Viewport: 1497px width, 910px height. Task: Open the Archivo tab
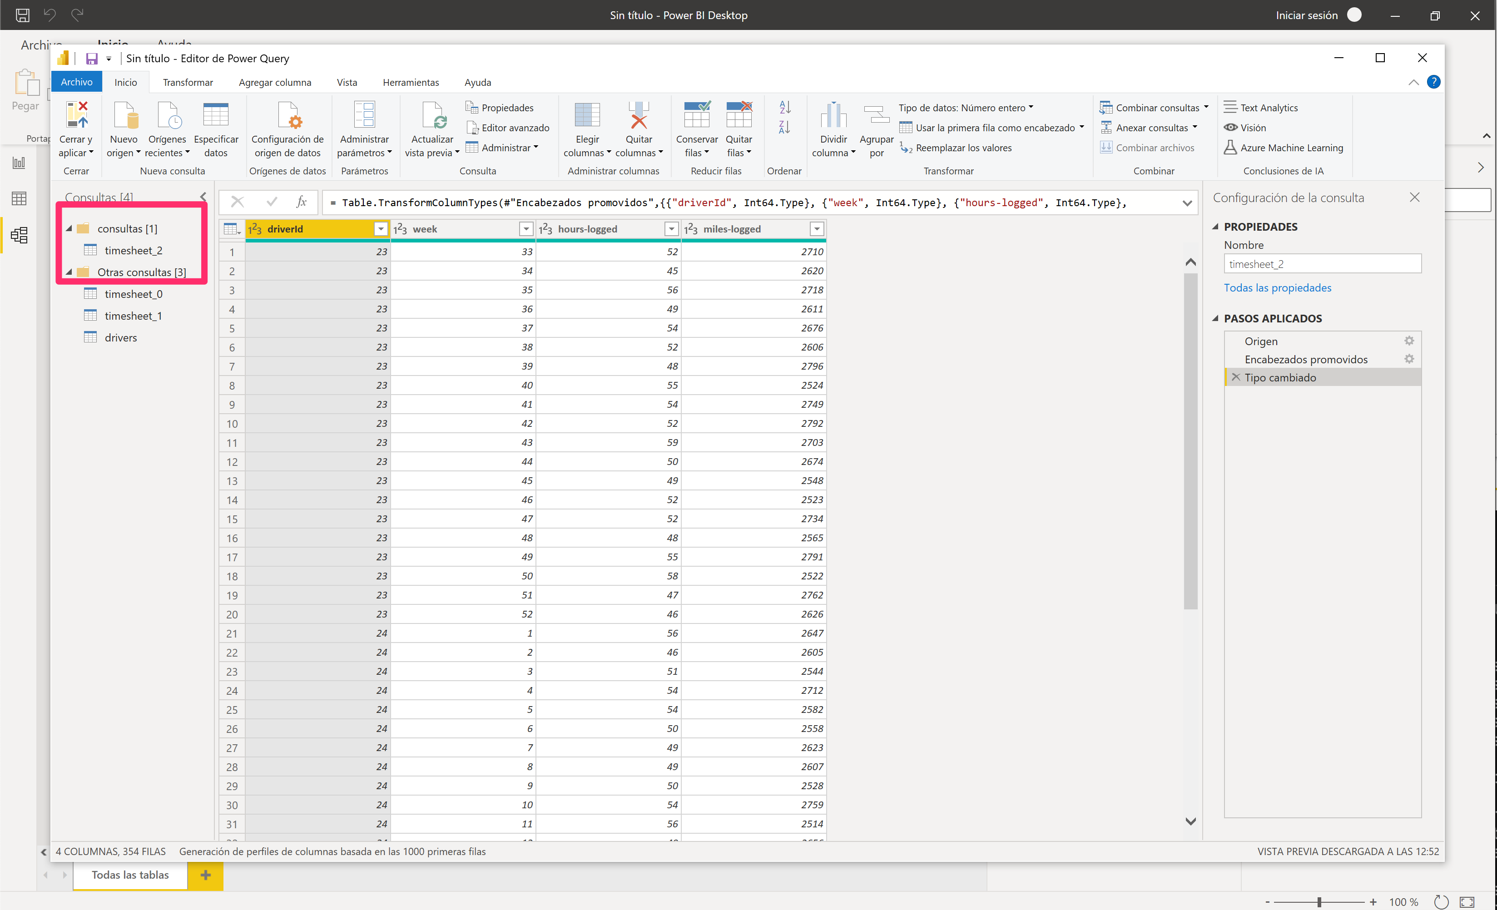(x=77, y=82)
